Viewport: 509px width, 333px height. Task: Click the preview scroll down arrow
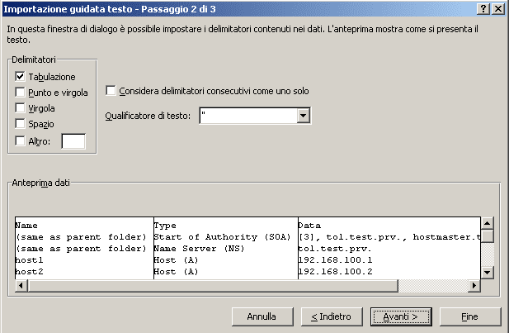click(488, 273)
